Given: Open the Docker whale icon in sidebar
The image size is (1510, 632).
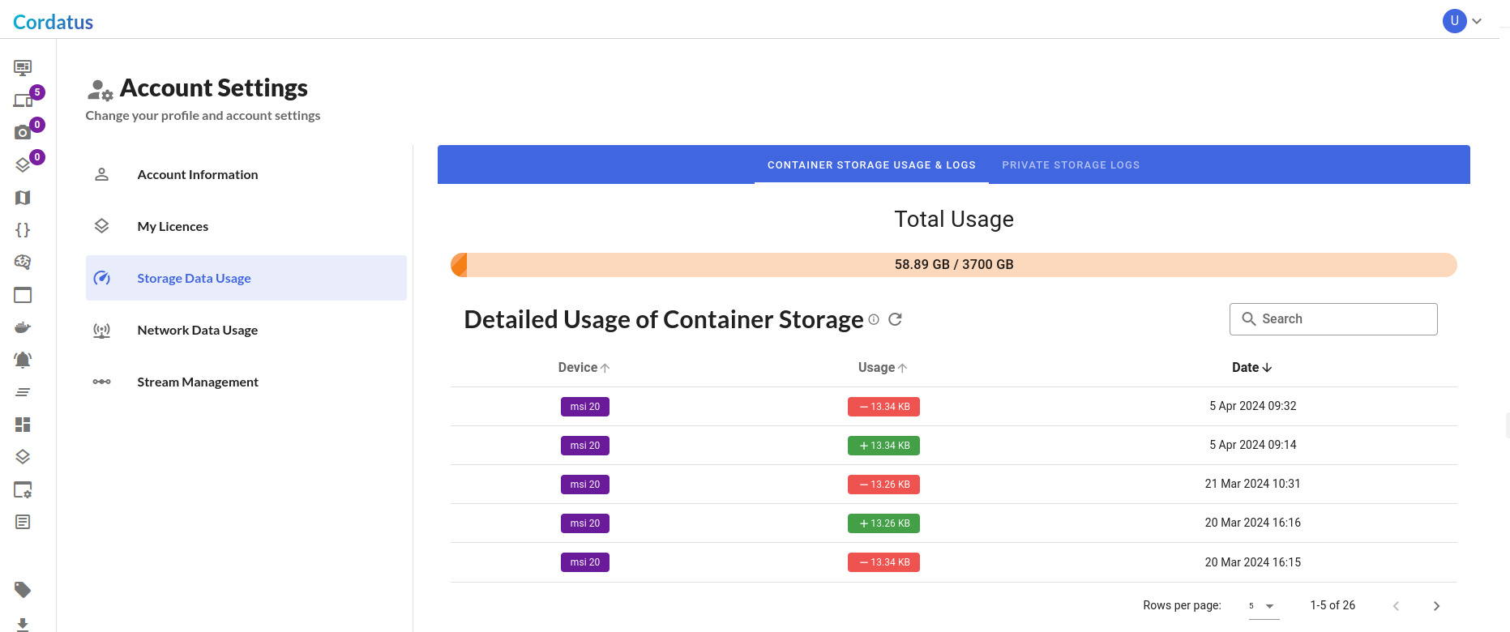Looking at the screenshot, I should [x=23, y=327].
